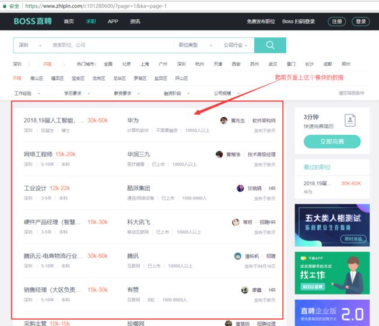Click the 清空筛选条件 link
This screenshot has height=326, width=379.
point(352,93)
